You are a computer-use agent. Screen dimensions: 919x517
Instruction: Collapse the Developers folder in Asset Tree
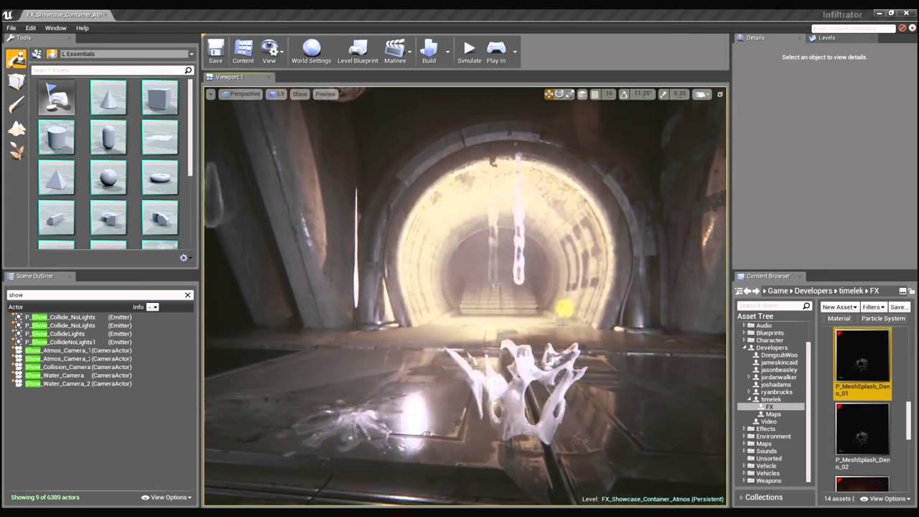click(x=745, y=348)
